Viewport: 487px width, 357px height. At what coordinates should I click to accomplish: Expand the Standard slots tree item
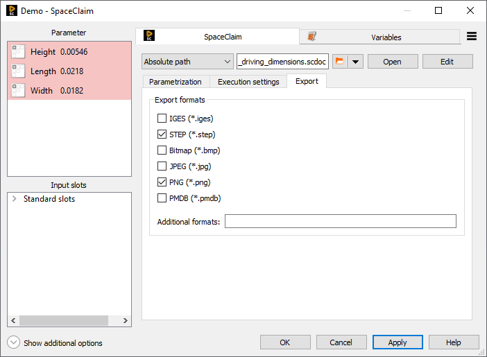(14, 199)
